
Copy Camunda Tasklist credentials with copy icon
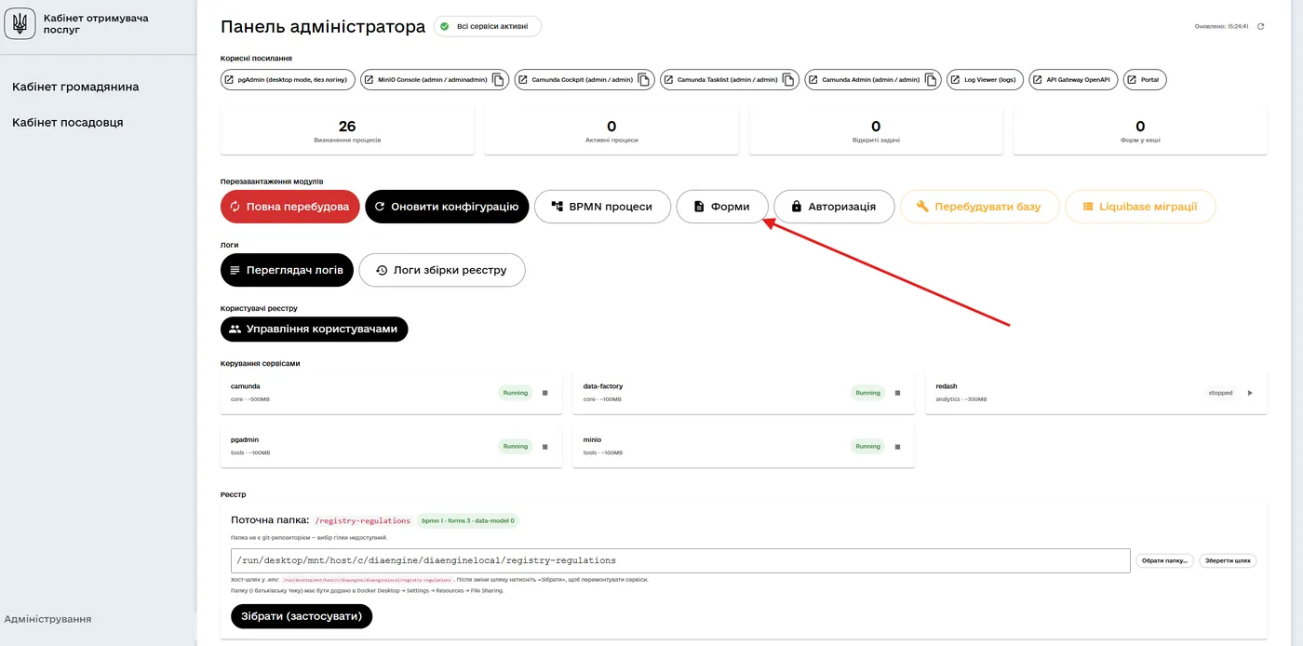pyautogui.click(x=789, y=80)
